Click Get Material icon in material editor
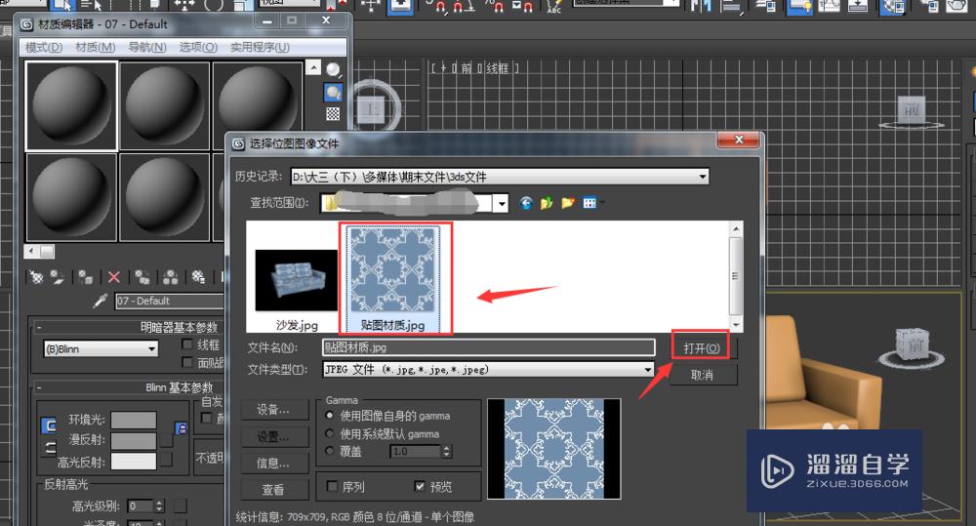 pos(37,277)
